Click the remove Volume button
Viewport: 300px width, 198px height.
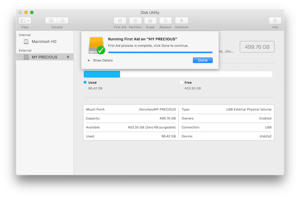click(63, 21)
